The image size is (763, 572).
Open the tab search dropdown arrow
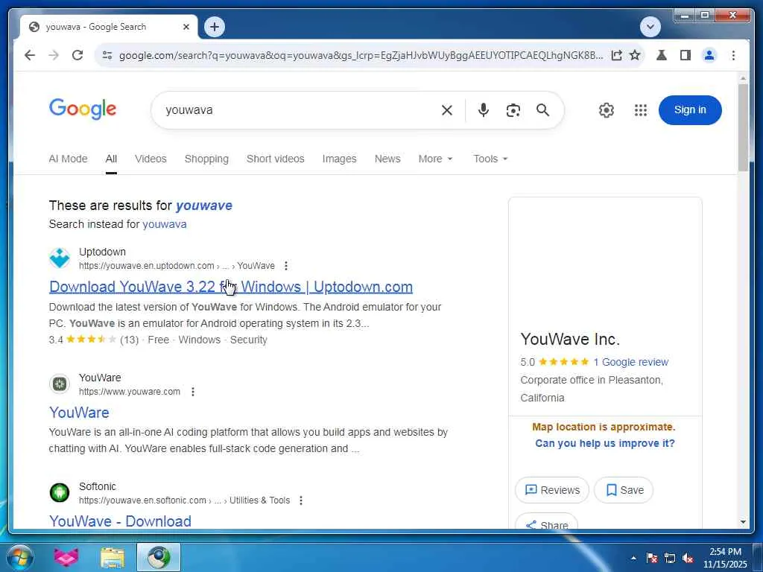(x=650, y=27)
